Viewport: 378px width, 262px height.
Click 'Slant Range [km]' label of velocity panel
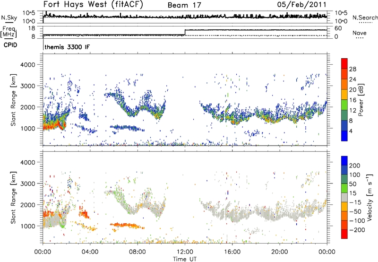pos(13,197)
